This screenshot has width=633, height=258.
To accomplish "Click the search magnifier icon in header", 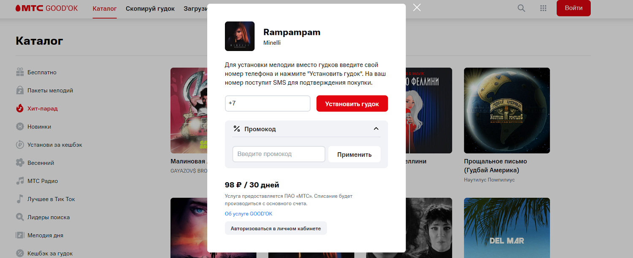I will 522,8.
